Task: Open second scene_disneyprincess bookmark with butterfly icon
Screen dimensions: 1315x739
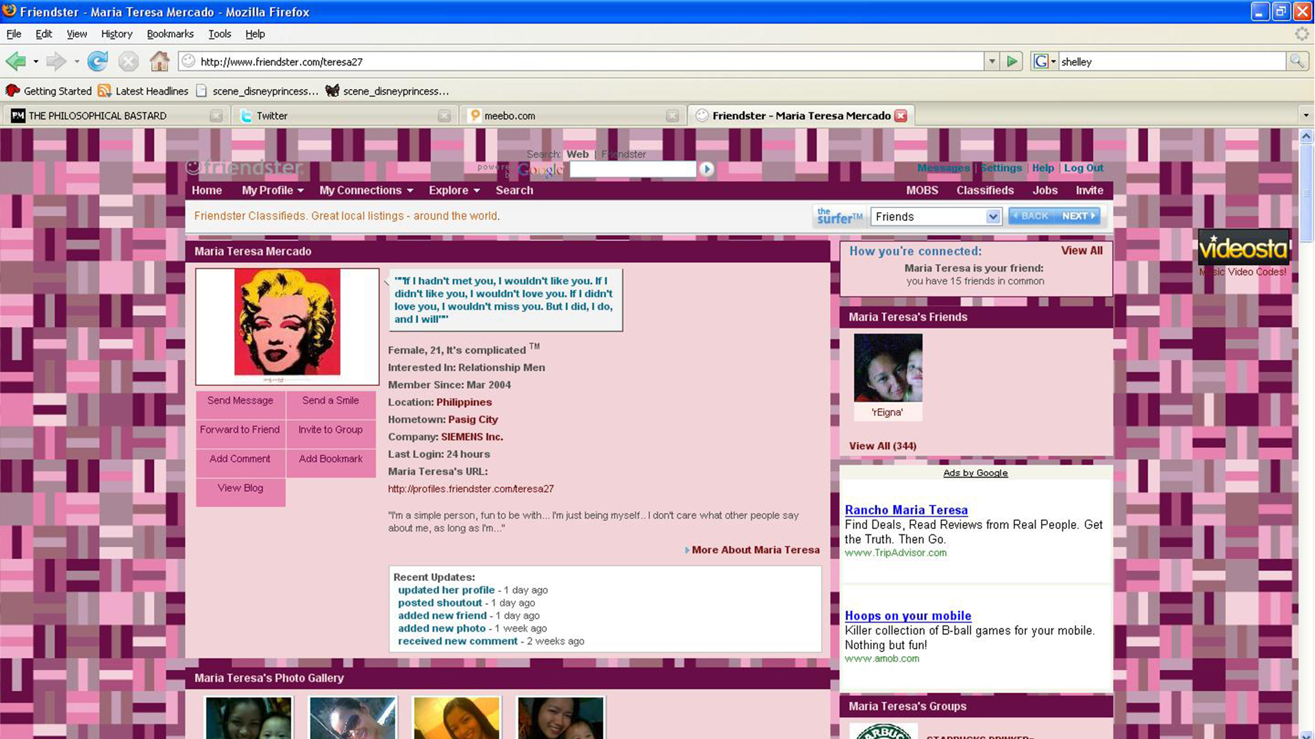Action: click(x=388, y=91)
